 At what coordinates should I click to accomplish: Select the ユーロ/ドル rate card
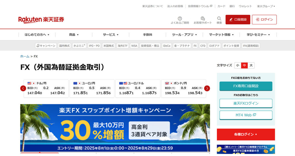point(138,88)
